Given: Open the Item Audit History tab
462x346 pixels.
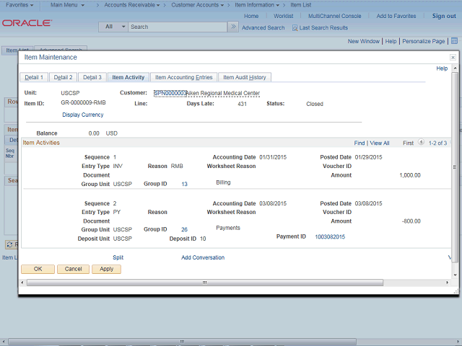Looking at the screenshot, I should pyautogui.click(x=244, y=77).
